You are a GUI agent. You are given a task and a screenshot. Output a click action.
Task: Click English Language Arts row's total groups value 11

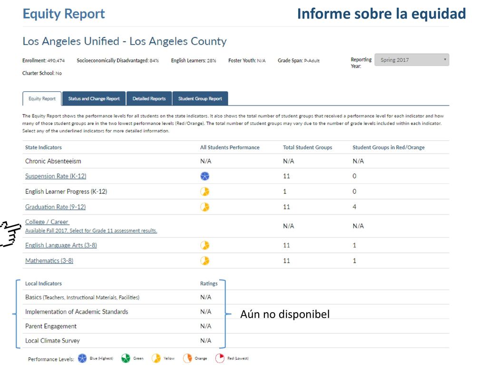286,245
